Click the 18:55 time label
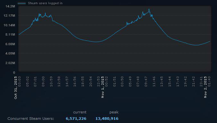217x123 pixels. tap(83, 81)
